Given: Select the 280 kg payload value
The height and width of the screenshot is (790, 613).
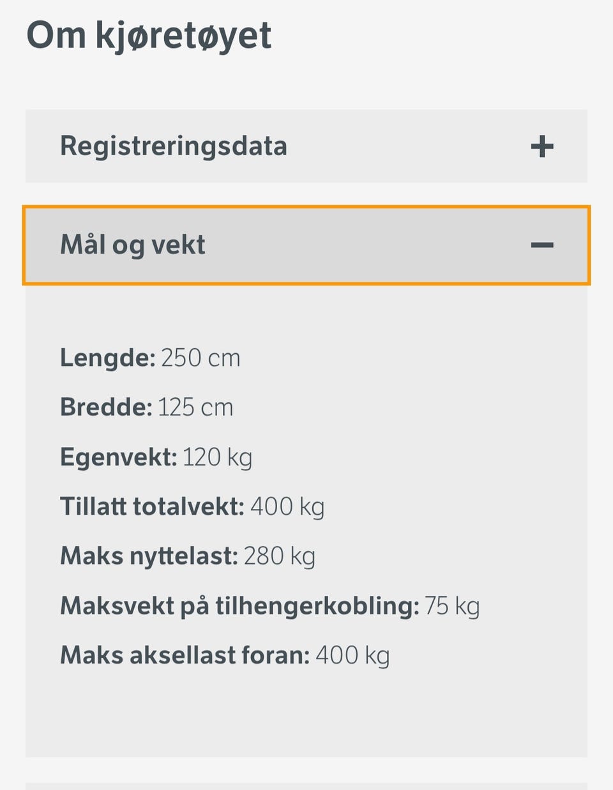Looking at the screenshot, I should point(279,556).
